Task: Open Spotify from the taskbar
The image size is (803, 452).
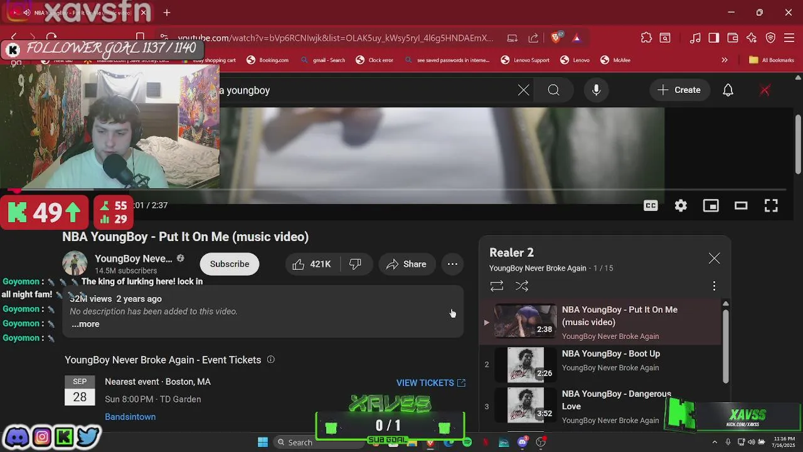Action: 467,442
